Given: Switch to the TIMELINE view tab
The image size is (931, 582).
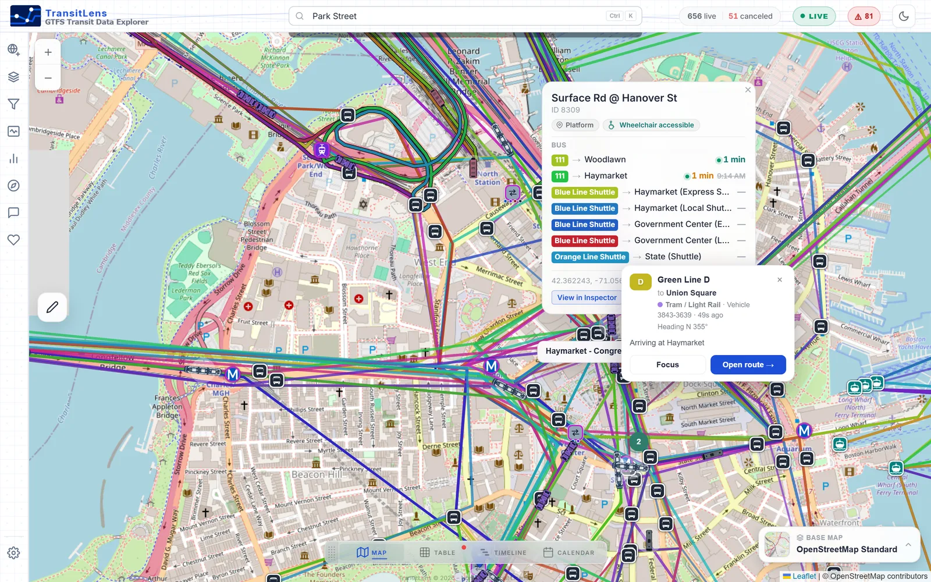Looking at the screenshot, I should click(503, 553).
